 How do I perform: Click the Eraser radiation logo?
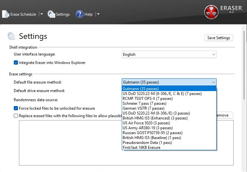(211, 12)
